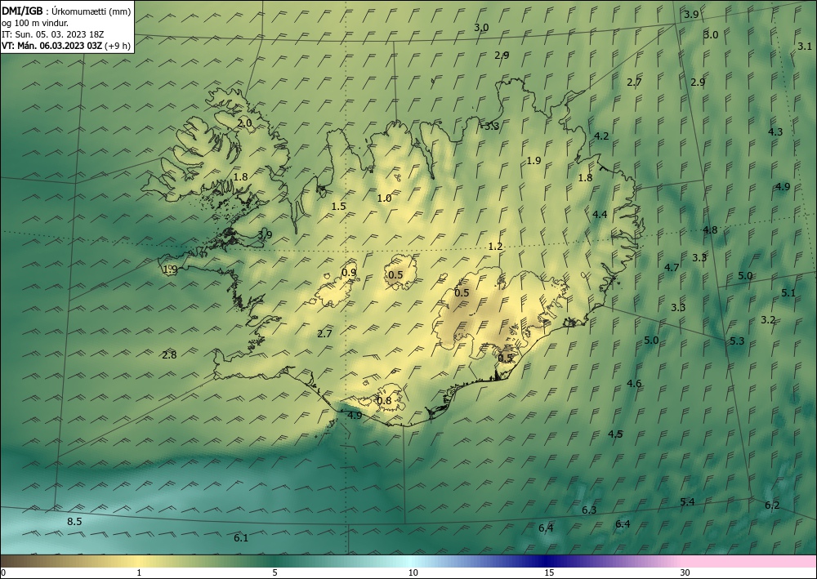This screenshot has height=579, width=817.
Task: Click the 6.1 value on the map
Action: (241, 538)
